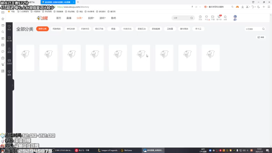272x153 pixels.
Task: Click the shopping cart icon in browser sidebar
Action: pos(3,65)
